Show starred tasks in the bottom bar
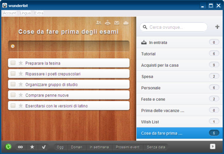 click(32, 147)
